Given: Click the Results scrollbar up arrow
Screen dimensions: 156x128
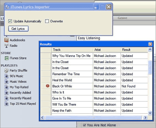Looking at the screenshot, I should (150, 49).
